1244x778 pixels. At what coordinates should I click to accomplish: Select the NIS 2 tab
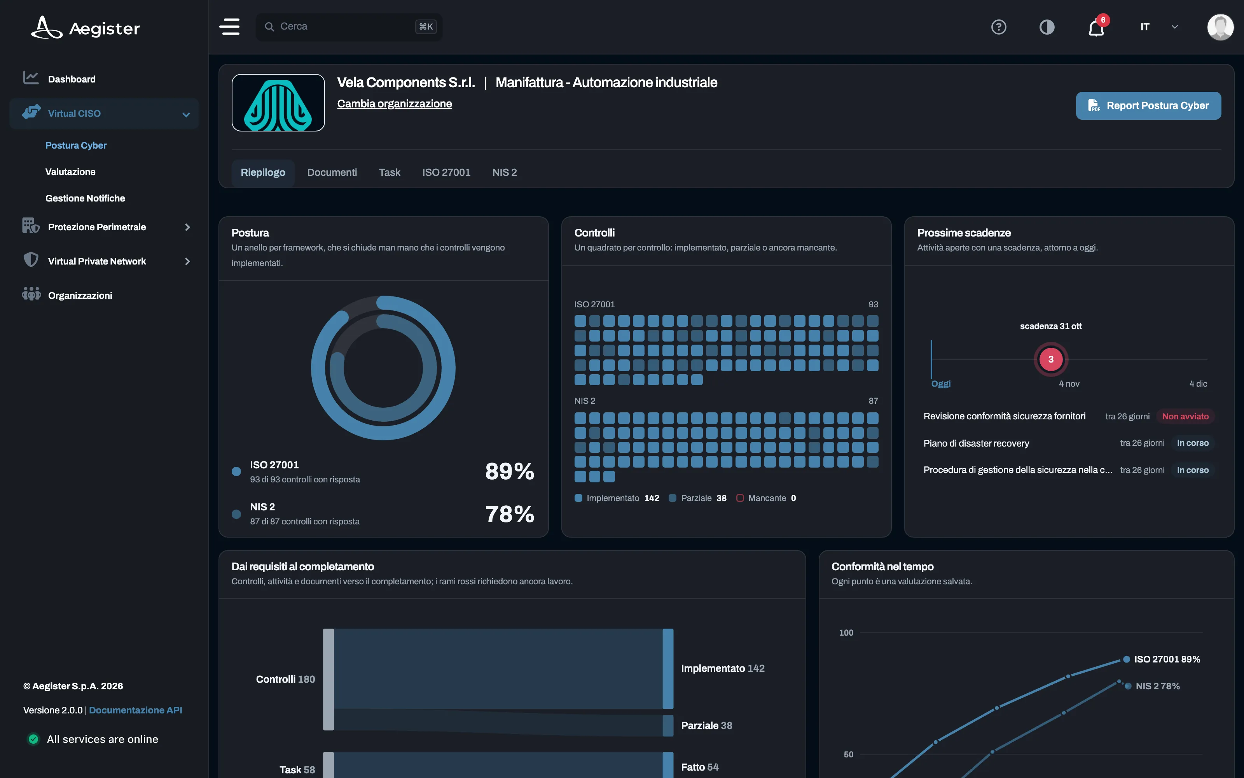pyautogui.click(x=504, y=172)
